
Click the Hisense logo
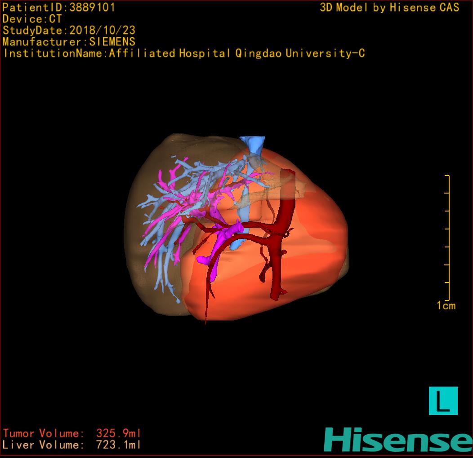click(398, 440)
